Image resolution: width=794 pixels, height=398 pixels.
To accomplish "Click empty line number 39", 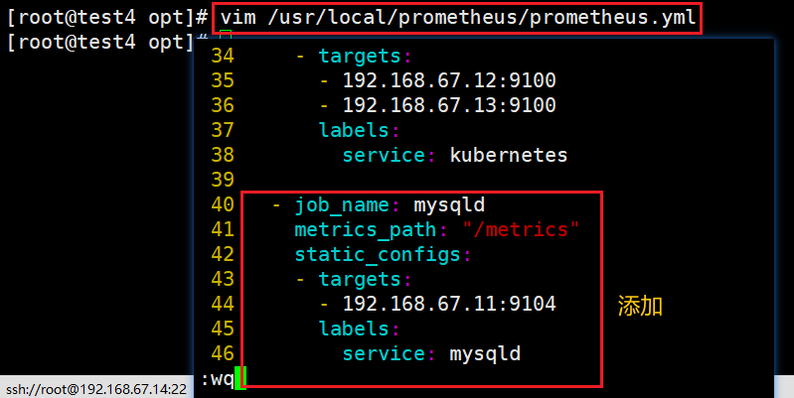I will [223, 180].
